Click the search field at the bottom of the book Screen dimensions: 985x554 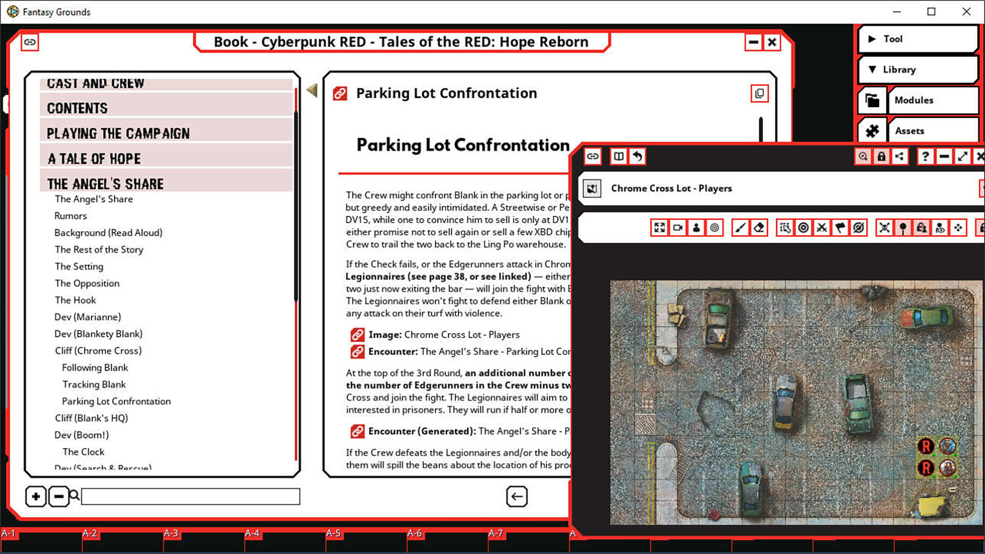[x=190, y=496]
